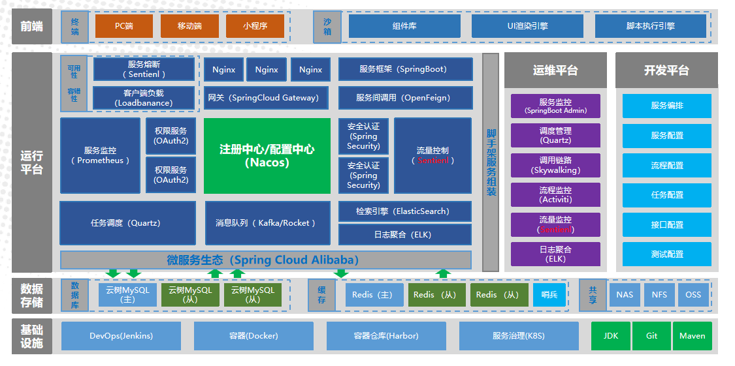The width and height of the screenshot is (735, 366).
Task: Click the 小程序 box
Action: pyautogui.click(x=255, y=26)
